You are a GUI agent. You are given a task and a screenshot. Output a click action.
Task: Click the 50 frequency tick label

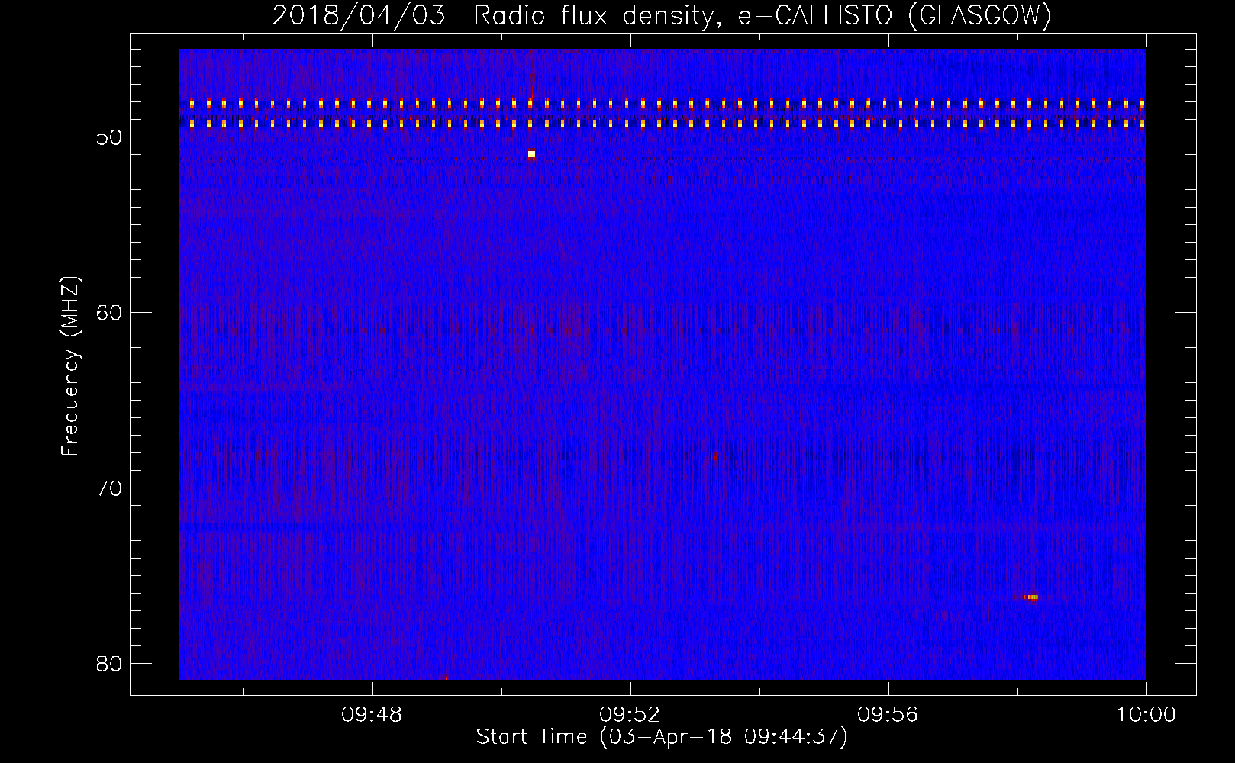(x=110, y=137)
